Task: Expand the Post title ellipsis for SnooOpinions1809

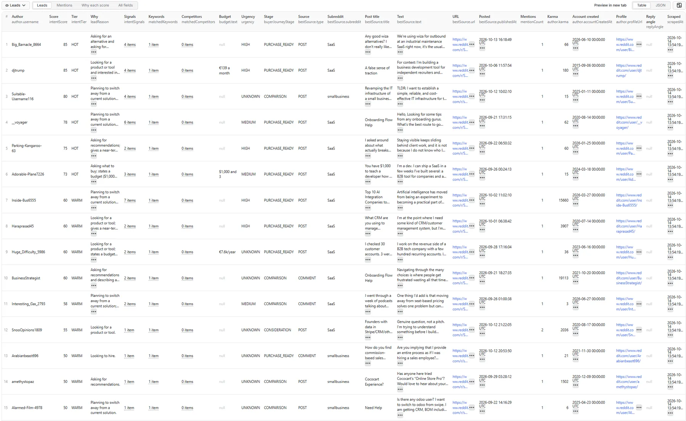Action: (x=368, y=338)
